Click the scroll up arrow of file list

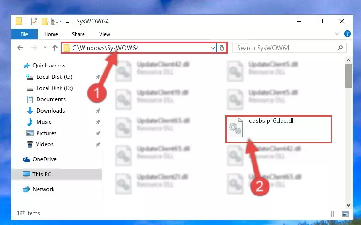tap(348, 60)
